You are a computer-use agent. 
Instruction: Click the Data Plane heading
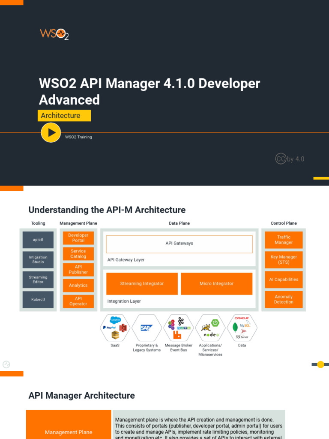[x=179, y=223]
